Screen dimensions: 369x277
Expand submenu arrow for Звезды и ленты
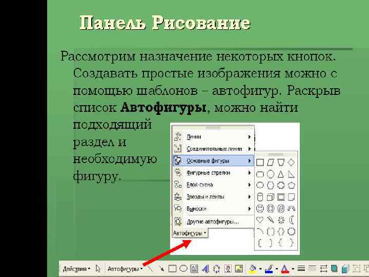(x=250, y=196)
